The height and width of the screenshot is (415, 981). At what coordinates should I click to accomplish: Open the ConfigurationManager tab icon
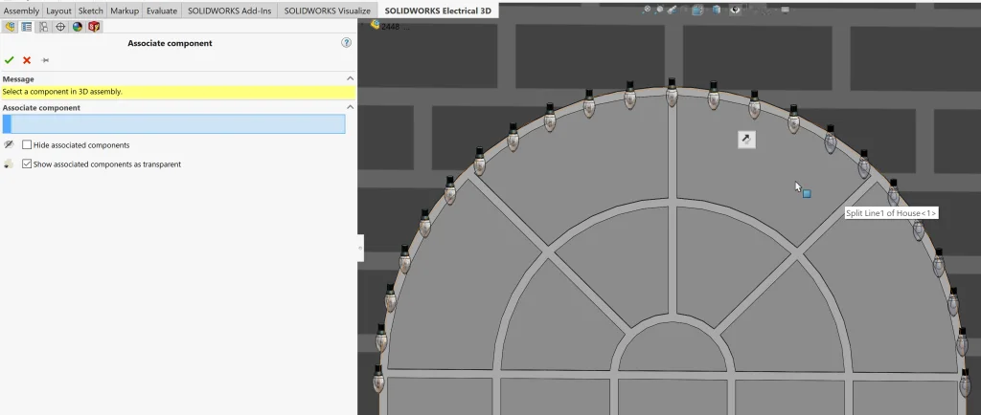(43, 27)
